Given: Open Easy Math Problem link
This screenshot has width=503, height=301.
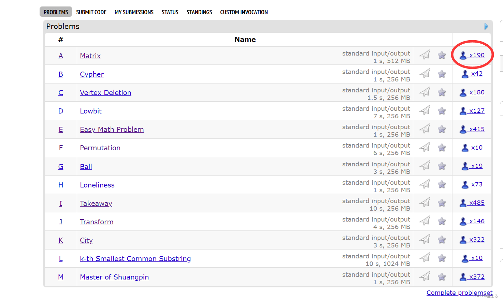Looking at the screenshot, I should [x=112, y=130].
